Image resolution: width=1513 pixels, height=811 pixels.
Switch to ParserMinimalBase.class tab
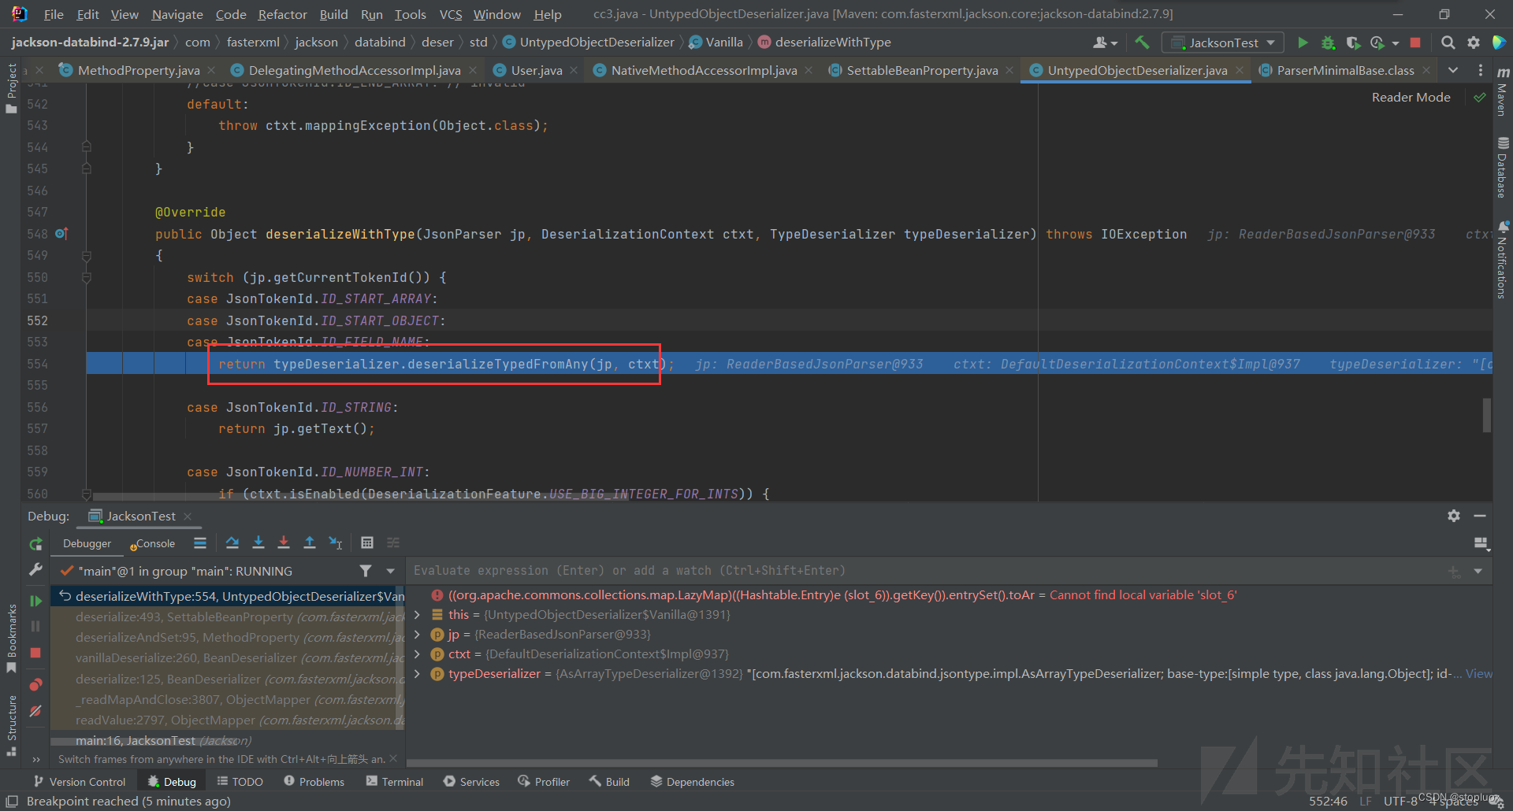[x=1345, y=70]
